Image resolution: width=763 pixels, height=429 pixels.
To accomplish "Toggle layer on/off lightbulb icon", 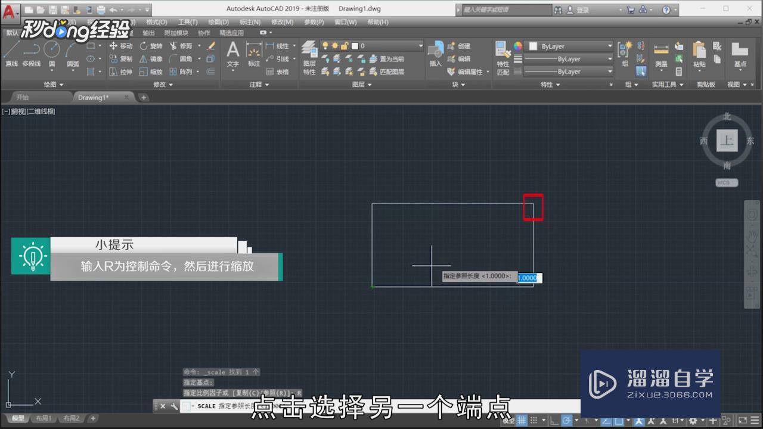I will [326, 46].
